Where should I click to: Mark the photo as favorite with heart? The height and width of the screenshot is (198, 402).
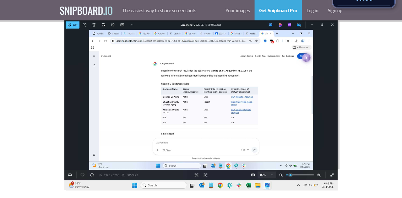83,175
